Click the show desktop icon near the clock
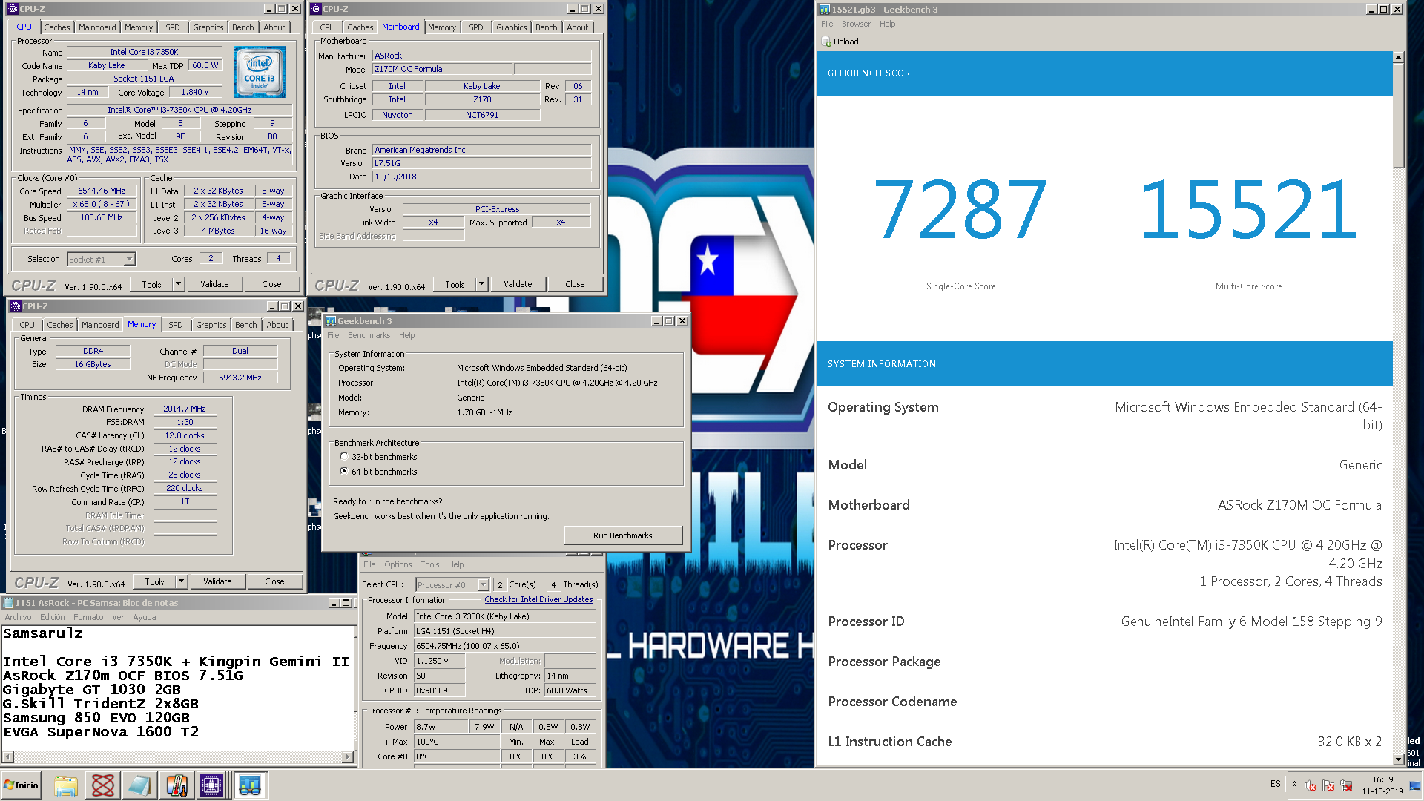1424x801 pixels. [1415, 785]
